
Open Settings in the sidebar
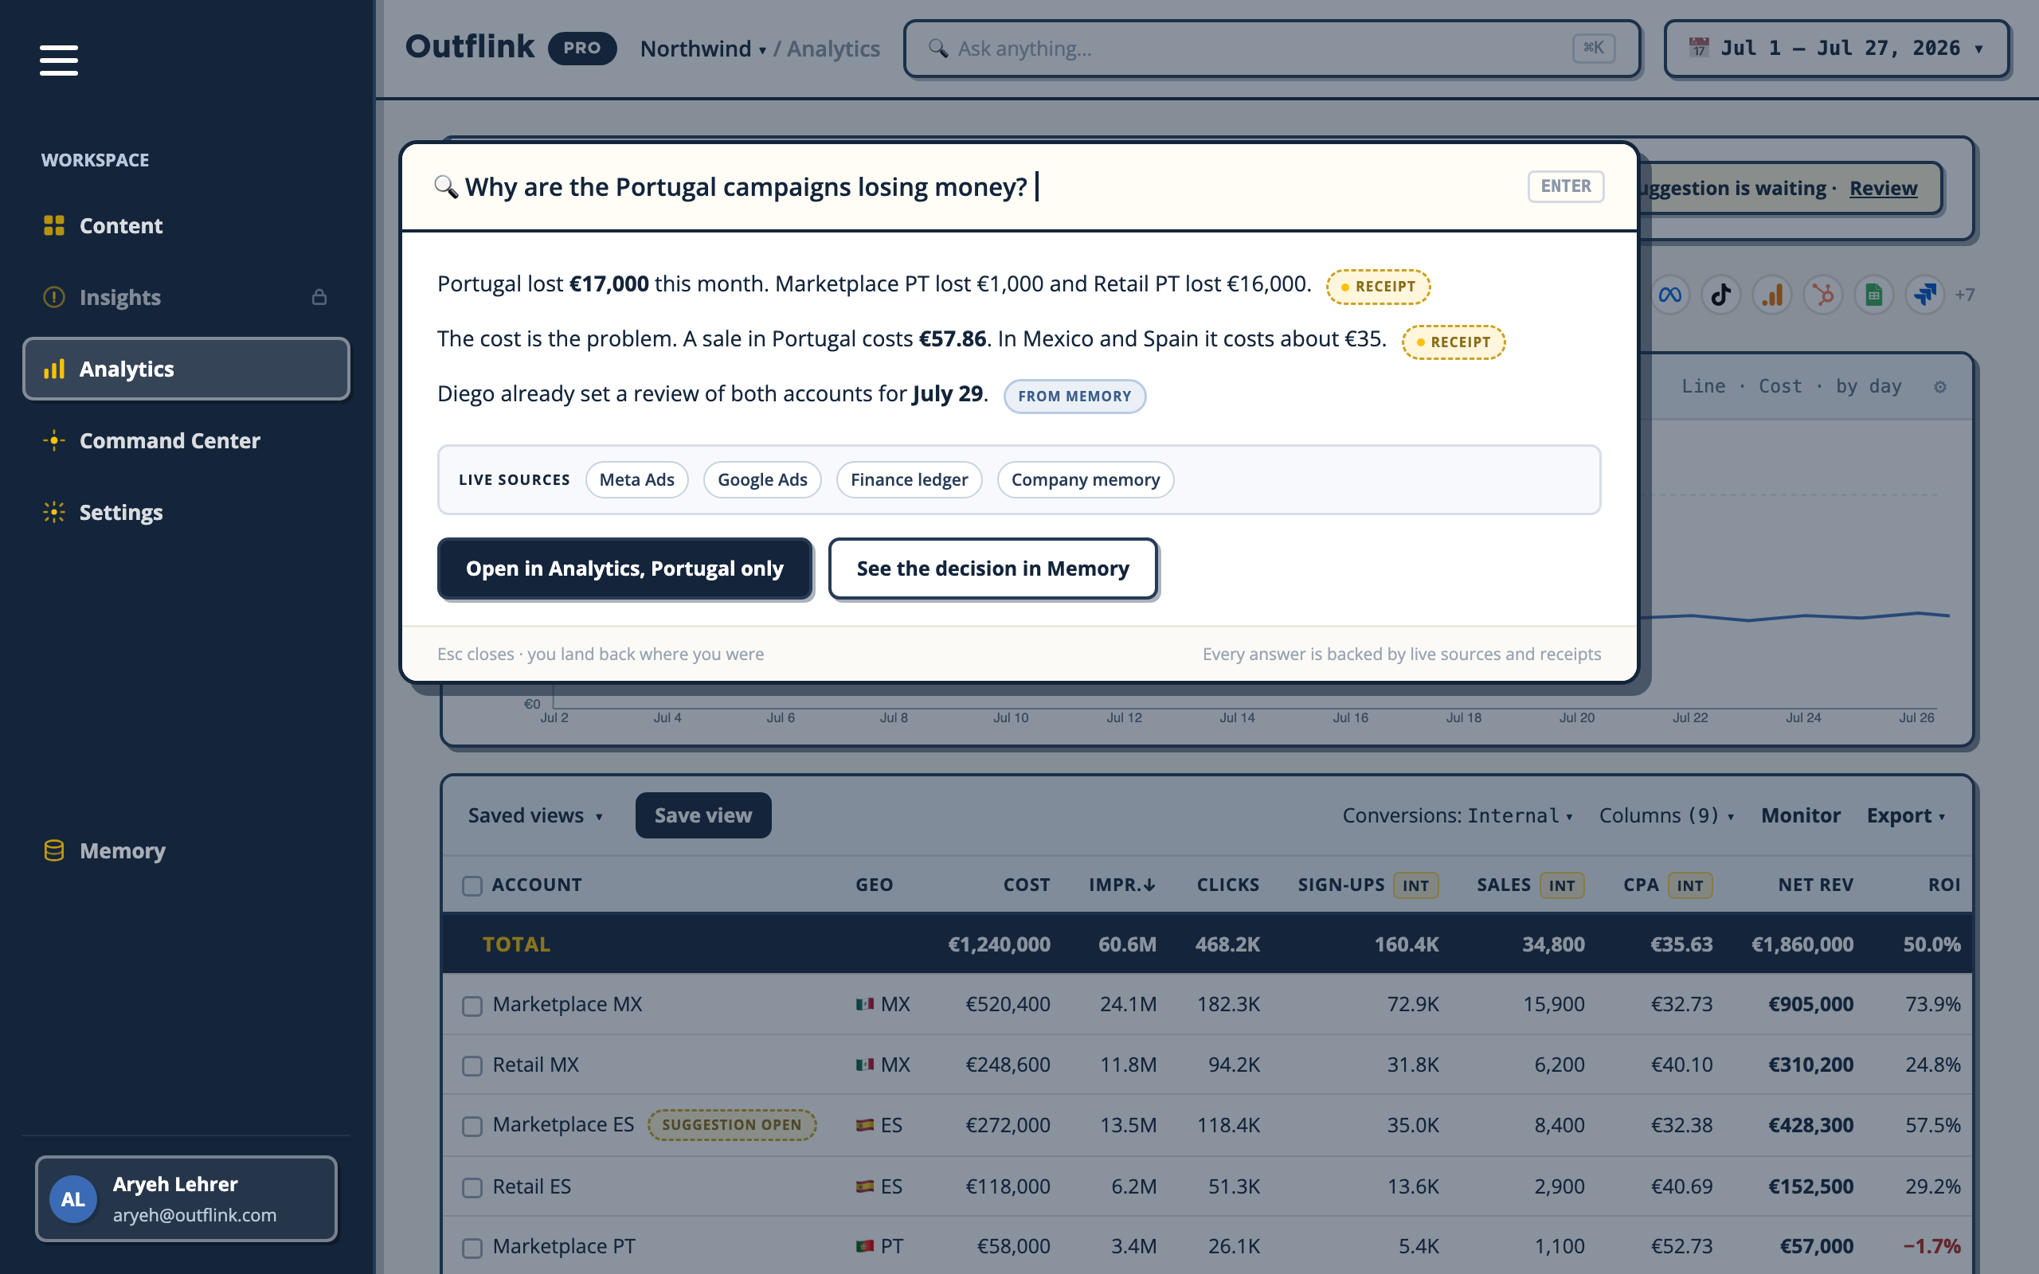(x=186, y=512)
